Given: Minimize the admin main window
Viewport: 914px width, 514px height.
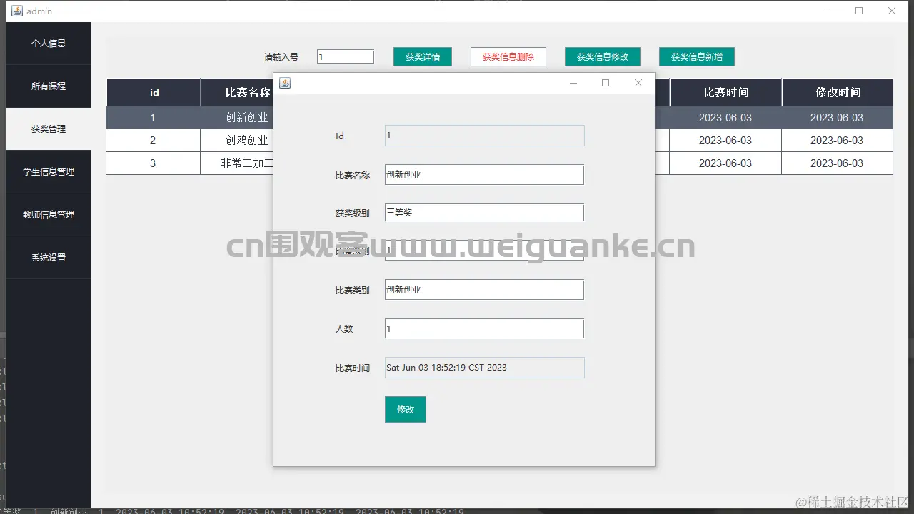Looking at the screenshot, I should [826, 11].
